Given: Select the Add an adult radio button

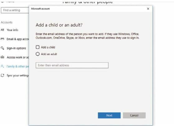Looking at the screenshot, I should (38, 54).
